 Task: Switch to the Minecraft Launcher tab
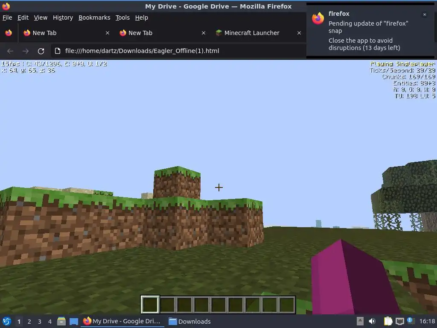(x=258, y=33)
